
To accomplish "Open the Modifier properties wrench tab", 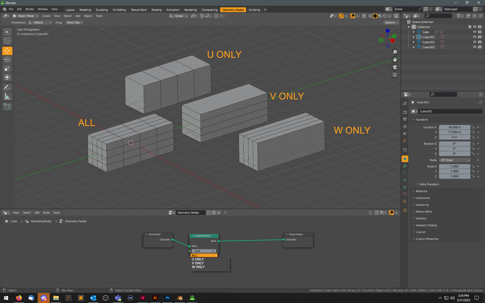I will point(405,166).
